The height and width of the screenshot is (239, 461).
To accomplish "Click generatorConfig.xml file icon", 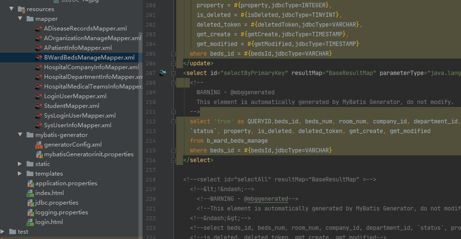I will [39, 145].
